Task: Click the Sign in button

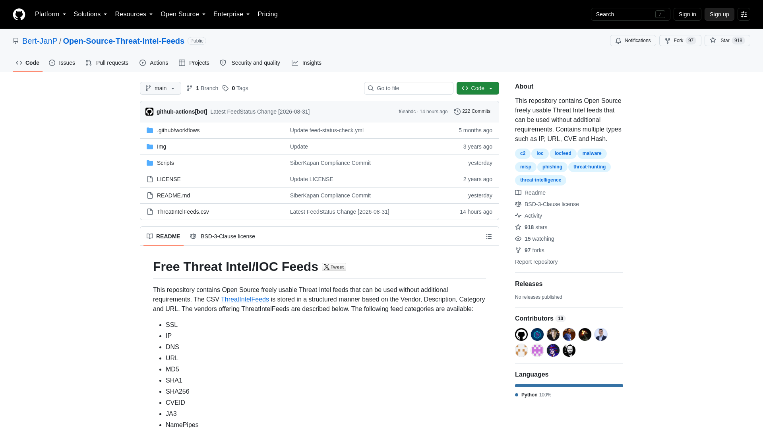Action: click(x=687, y=14)
